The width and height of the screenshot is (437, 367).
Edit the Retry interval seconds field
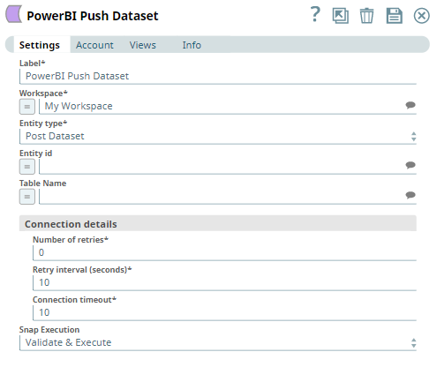[224, 283]
